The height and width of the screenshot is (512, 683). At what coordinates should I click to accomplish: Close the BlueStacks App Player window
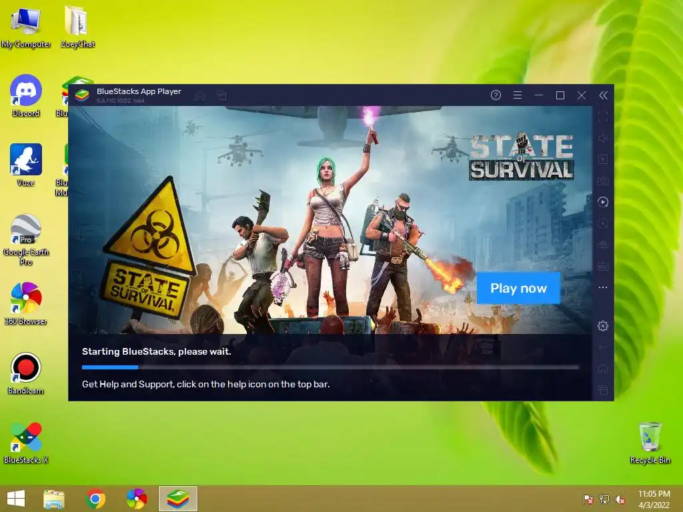pos(582,95)
